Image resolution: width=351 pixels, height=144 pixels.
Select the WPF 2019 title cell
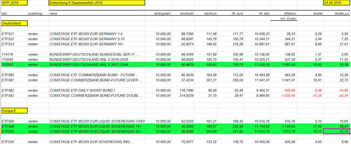(14, 3)
